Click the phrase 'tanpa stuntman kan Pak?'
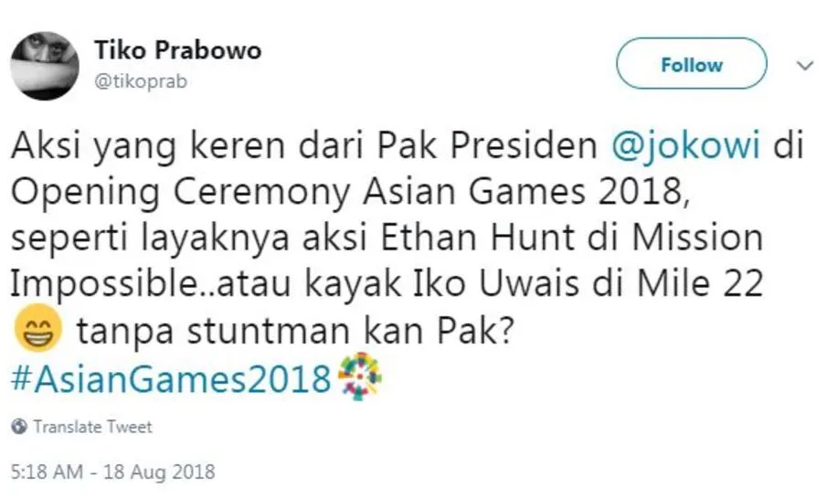 (x=295, y=332)
